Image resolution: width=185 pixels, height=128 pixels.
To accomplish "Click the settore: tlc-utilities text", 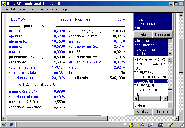I will [x=75, y=19].
